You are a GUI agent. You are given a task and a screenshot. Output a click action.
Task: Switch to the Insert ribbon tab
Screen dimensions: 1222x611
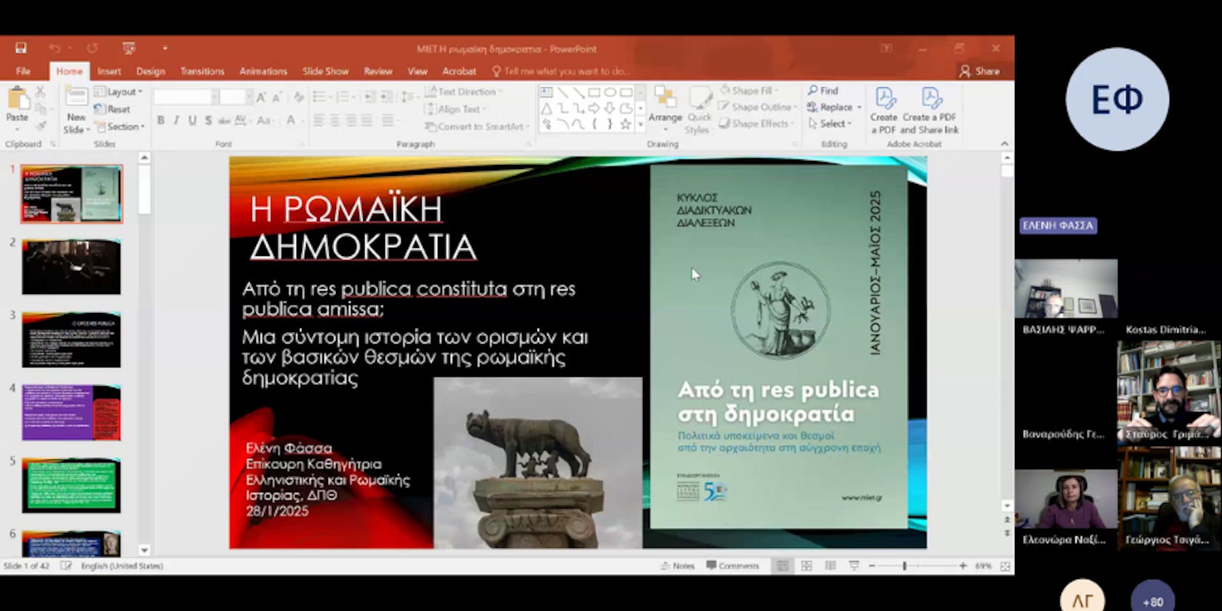(109, 71)
